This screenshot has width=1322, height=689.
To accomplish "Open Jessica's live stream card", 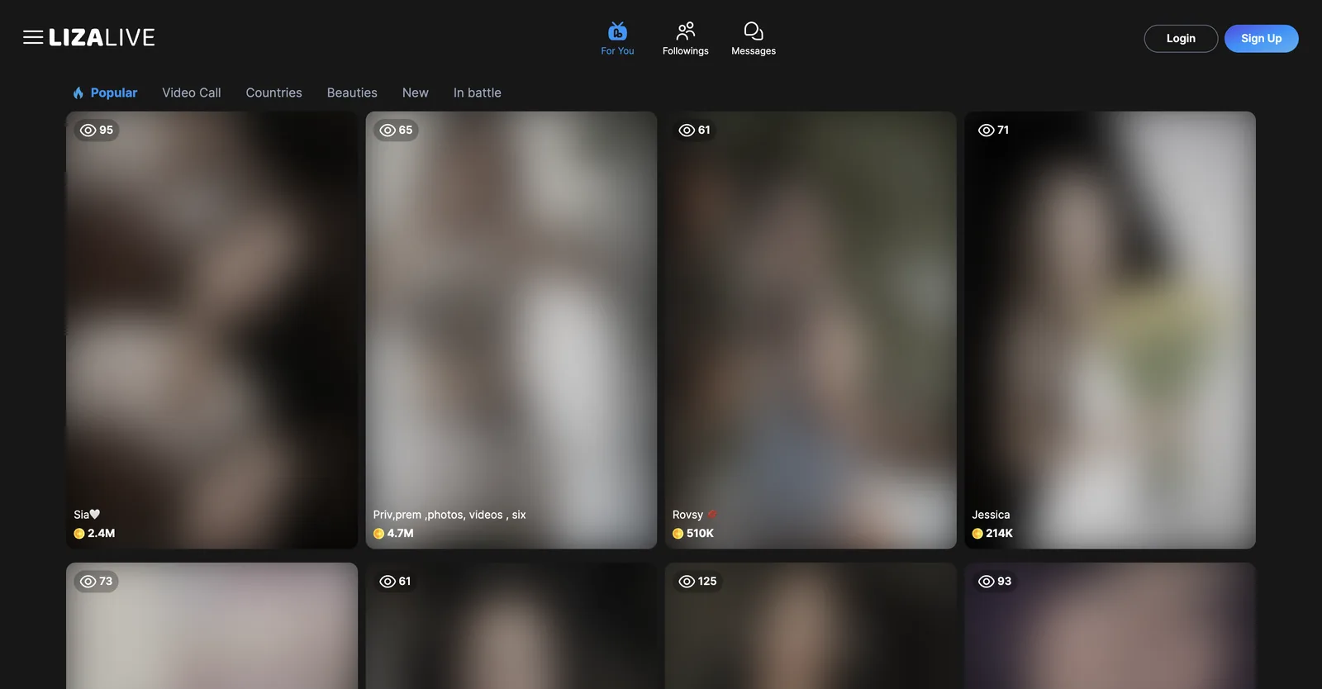I will pyautogui.click(x=1110, y=330).
